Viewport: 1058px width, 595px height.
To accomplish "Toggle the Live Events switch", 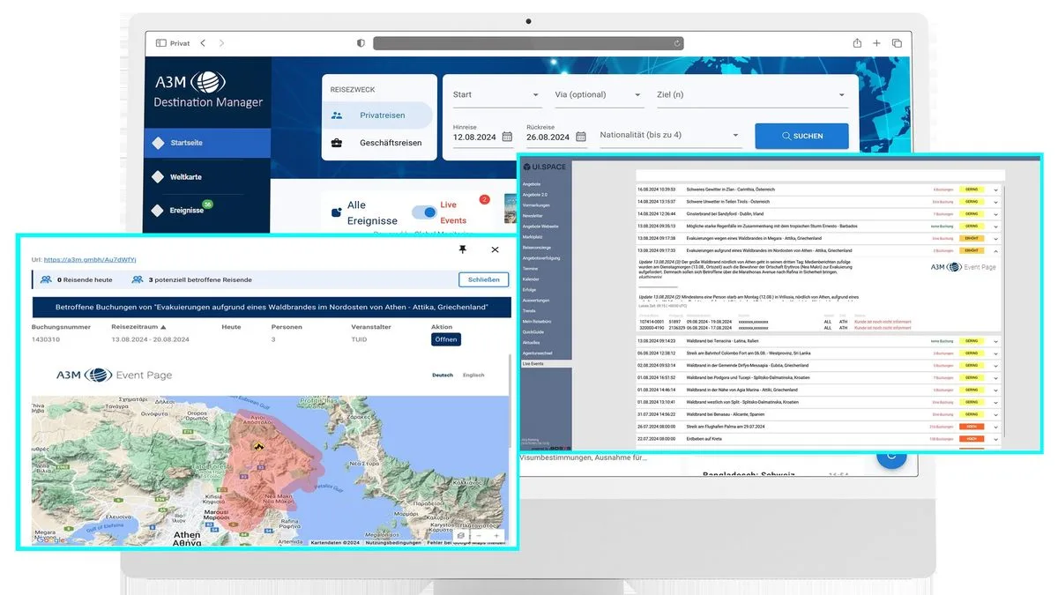I will coord(424,212).
